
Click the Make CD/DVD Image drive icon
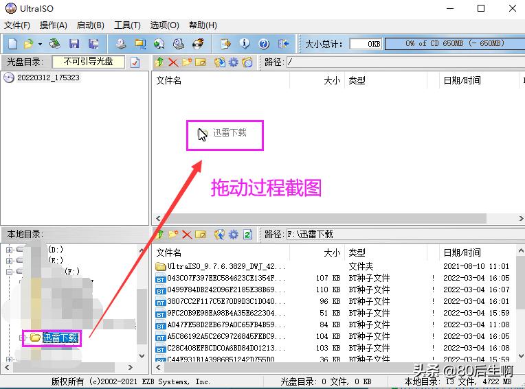click(x=120, y=44)
